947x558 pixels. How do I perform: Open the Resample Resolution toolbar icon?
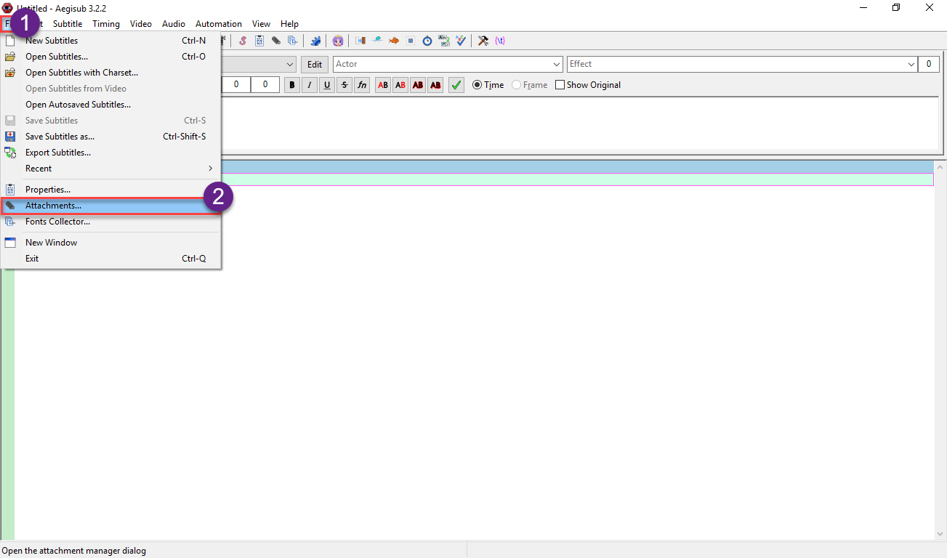coord(411,41)
